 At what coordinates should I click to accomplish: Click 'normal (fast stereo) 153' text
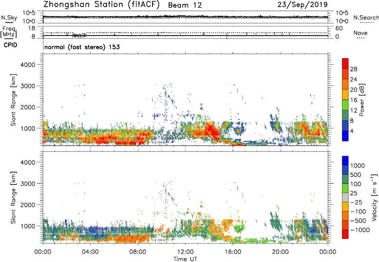tap(82, 47)
